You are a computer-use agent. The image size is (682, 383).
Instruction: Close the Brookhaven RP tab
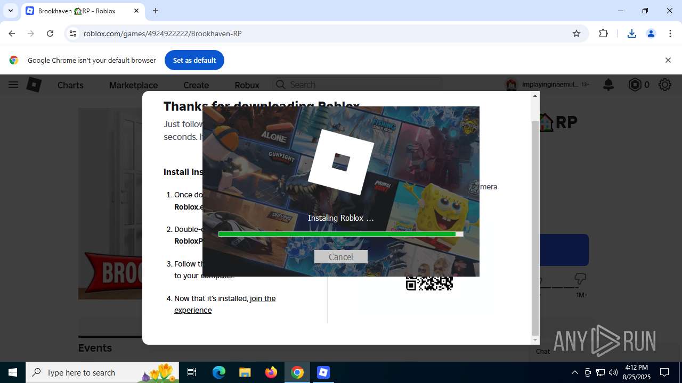coord(136,11)
